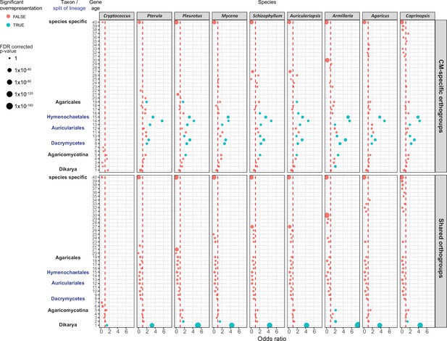Image resolution: width=447 pixels, height=341 pixels.
Task: Click 'Dikarya' label in Shared orthogroups row
Action: (68, 325)
